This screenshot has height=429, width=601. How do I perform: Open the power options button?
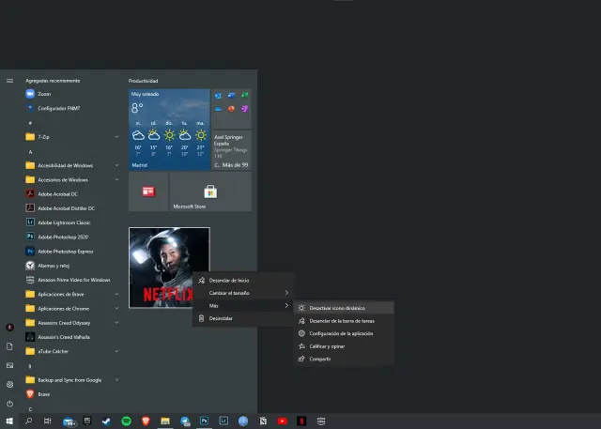point(9,403)
